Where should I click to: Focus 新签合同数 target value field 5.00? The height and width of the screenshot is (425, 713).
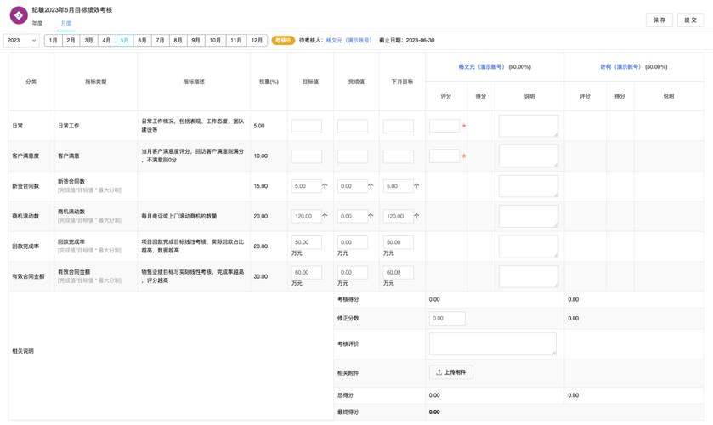pyautogui.click(x=306, y=186)
